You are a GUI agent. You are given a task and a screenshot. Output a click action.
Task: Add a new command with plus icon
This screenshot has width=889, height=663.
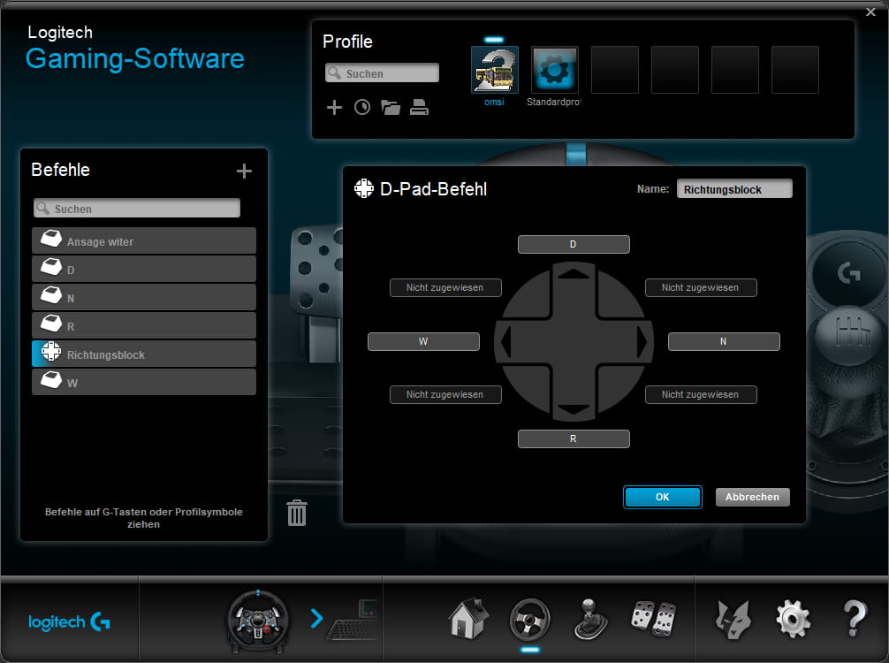coord(244,171)
